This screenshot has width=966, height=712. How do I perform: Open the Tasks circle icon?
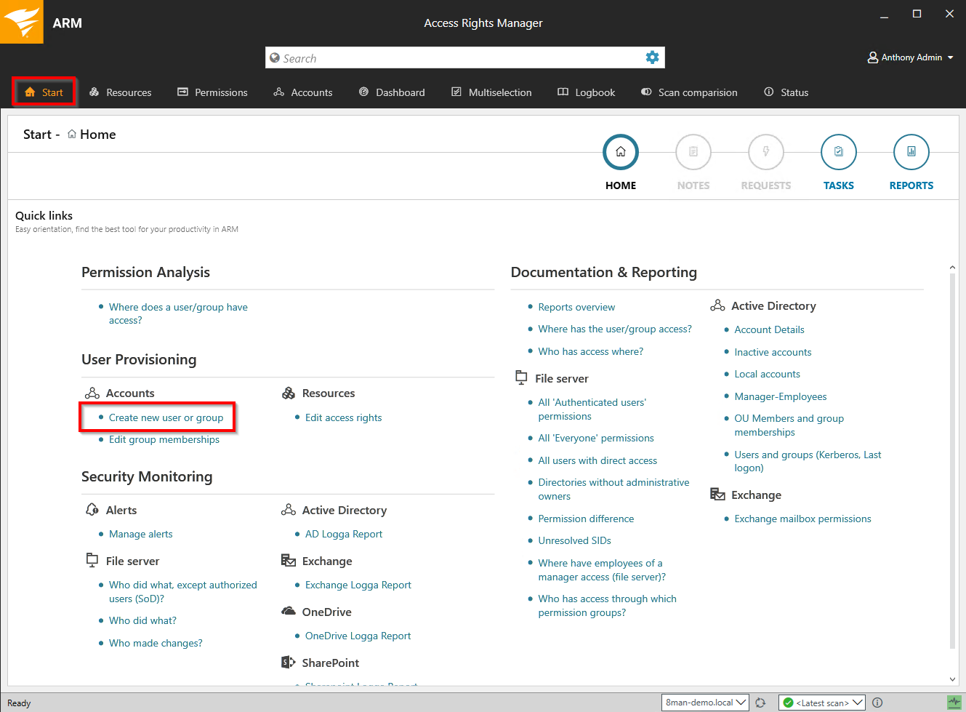coord(838,152)
